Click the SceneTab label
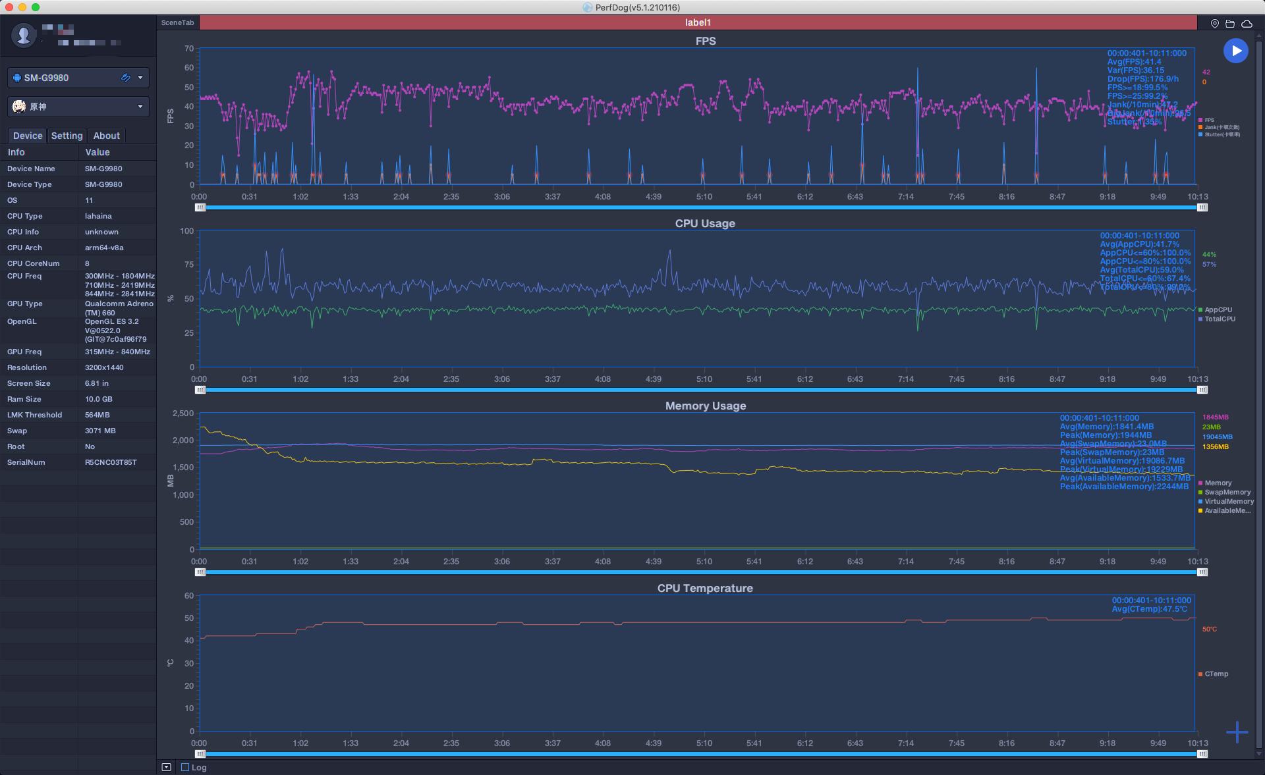Screen dimensions: 1265x775 click(177, 22)
